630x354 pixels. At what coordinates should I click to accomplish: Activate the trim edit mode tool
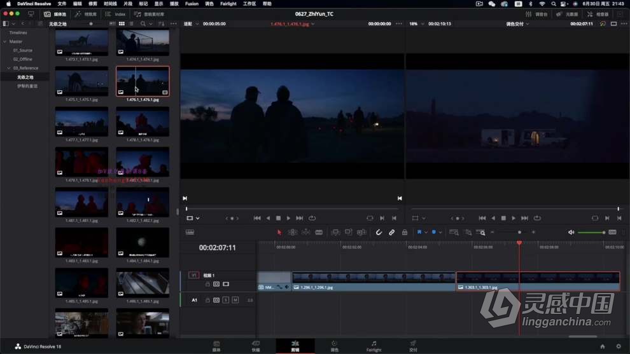pos(293,233)
